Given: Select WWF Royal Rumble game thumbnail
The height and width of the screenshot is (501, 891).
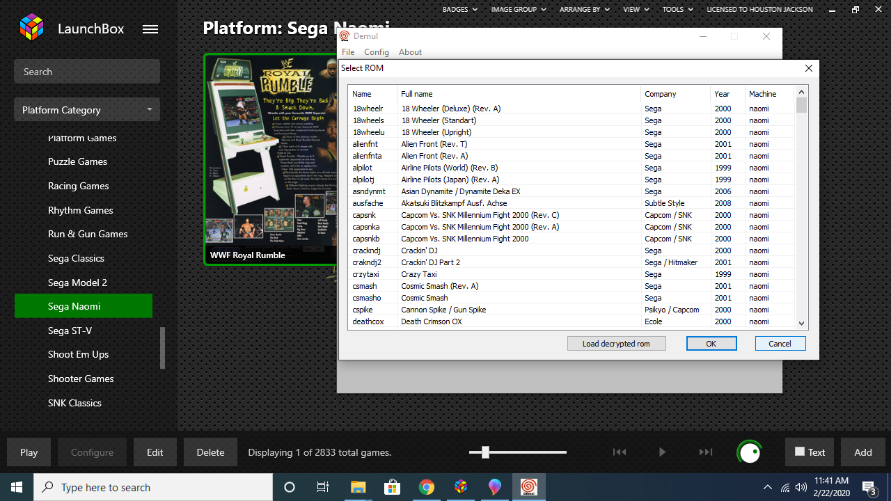Looking at the screenshot, I should coord(270,159).
